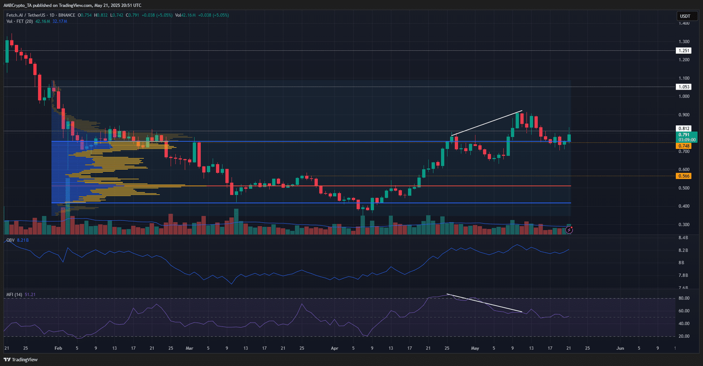This screenshot has width=703, height=366.
Task: Select the OBV indicator legend
Action: tap(10, 240)
